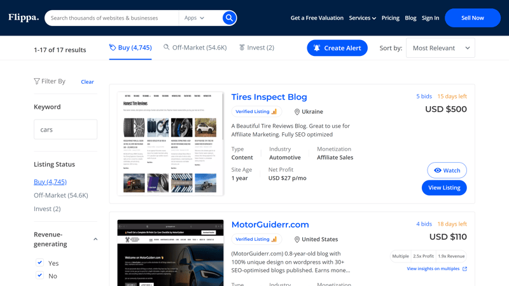This screenshot has height=286, width=509.
Task: Open View insights on multiples link
Action: click(433, 269)
